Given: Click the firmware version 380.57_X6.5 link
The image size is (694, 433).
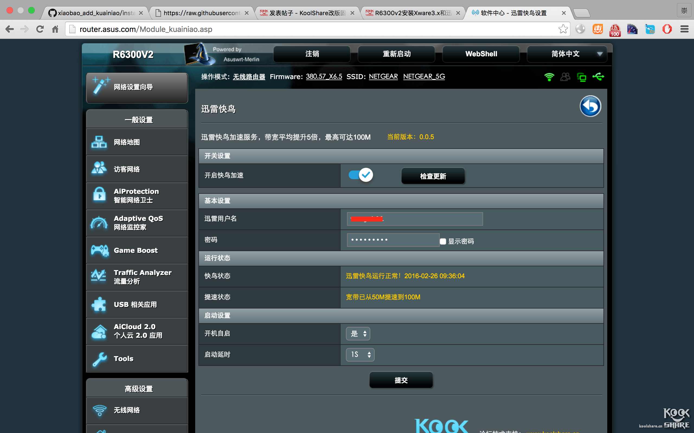Looking at the screenshot, I should (324, 77).
